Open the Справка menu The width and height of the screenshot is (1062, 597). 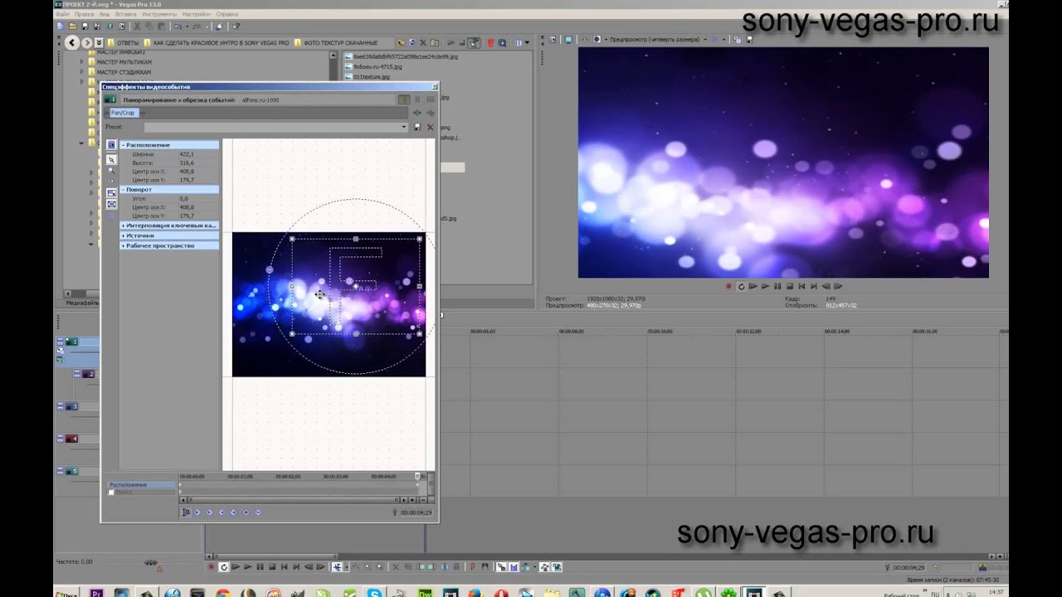click(x=227, y=14)
